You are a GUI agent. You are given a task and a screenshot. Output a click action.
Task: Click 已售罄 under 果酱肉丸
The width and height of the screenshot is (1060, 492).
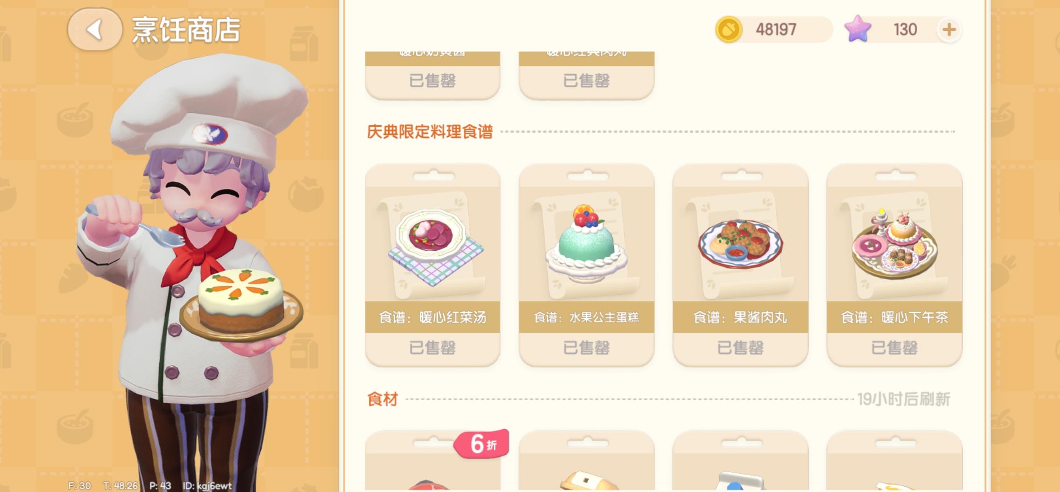pos(740,348)
